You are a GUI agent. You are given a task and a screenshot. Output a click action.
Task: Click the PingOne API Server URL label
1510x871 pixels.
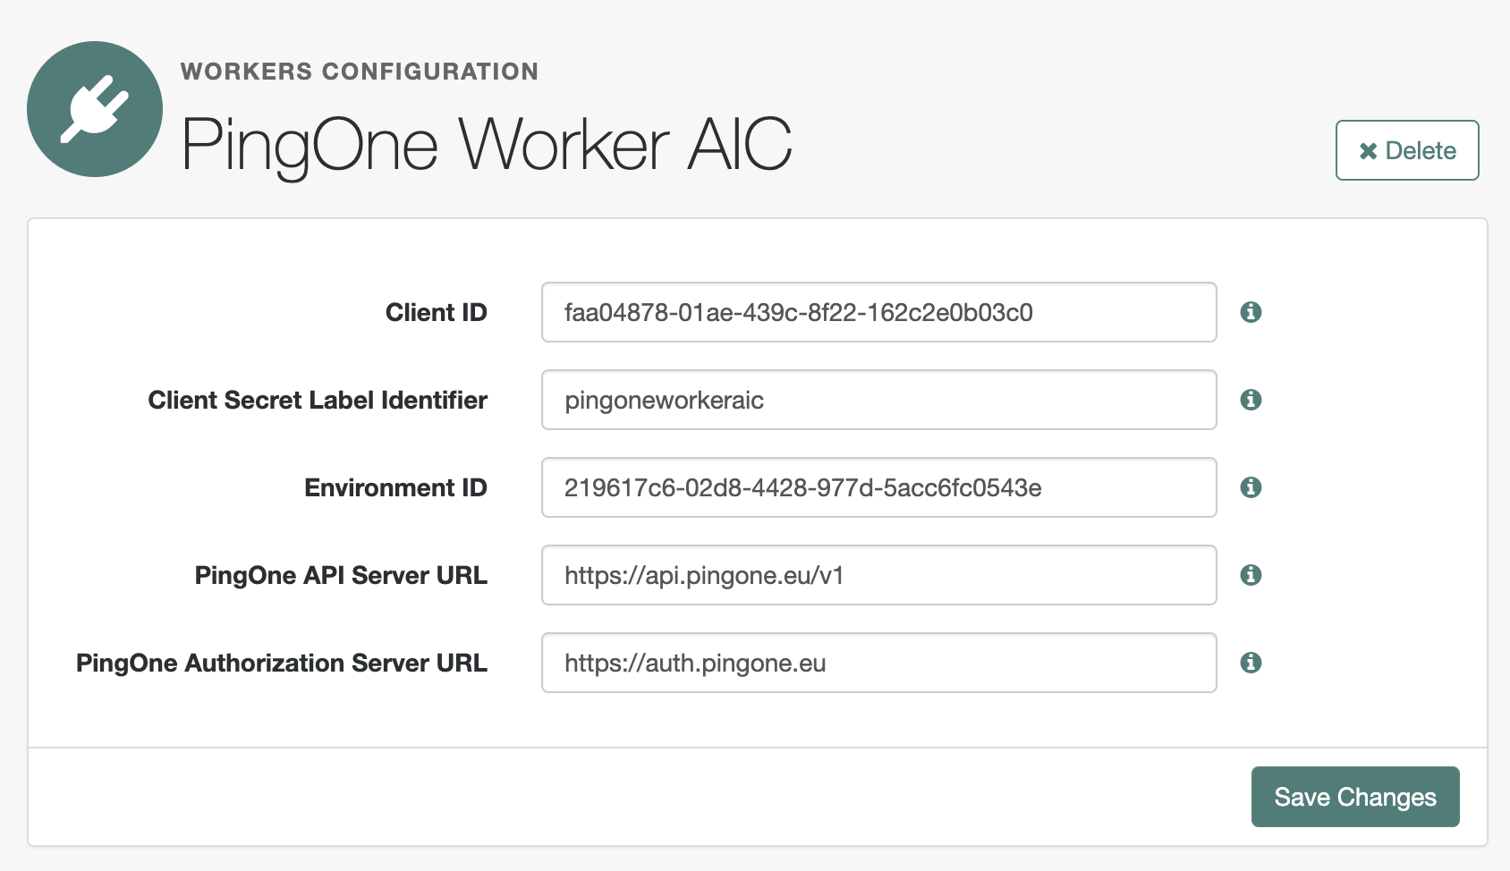(x=341, y=575)
